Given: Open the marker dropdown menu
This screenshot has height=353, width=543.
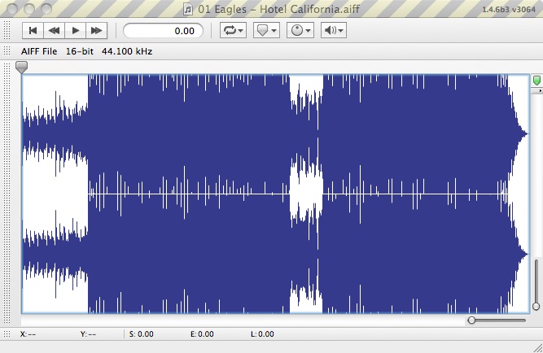Looking at the screenshot, I should 266,30.
